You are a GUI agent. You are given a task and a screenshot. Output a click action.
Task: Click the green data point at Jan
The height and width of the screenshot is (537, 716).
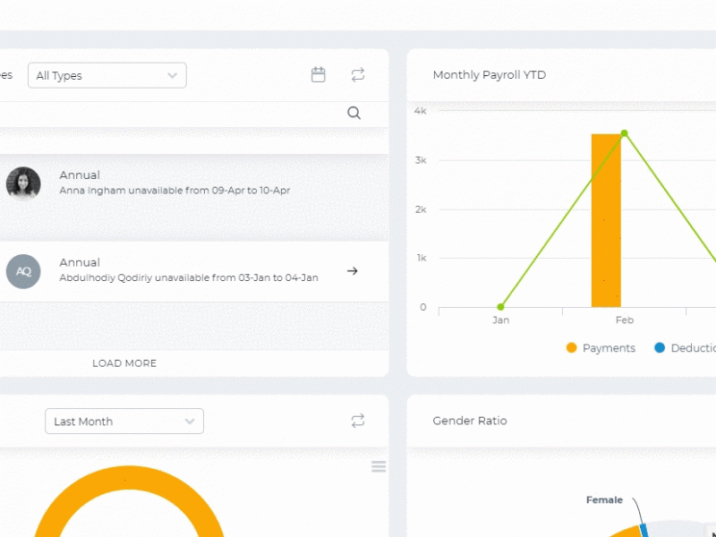[500, 307]
